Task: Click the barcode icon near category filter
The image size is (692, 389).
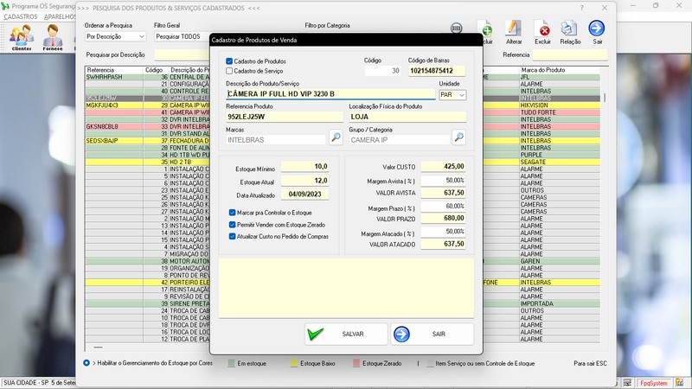Action: (457, 29)
